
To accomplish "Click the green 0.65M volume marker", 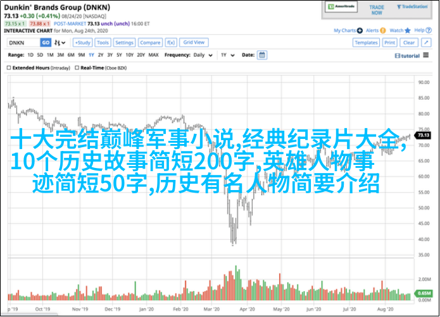I will point(423,293).
